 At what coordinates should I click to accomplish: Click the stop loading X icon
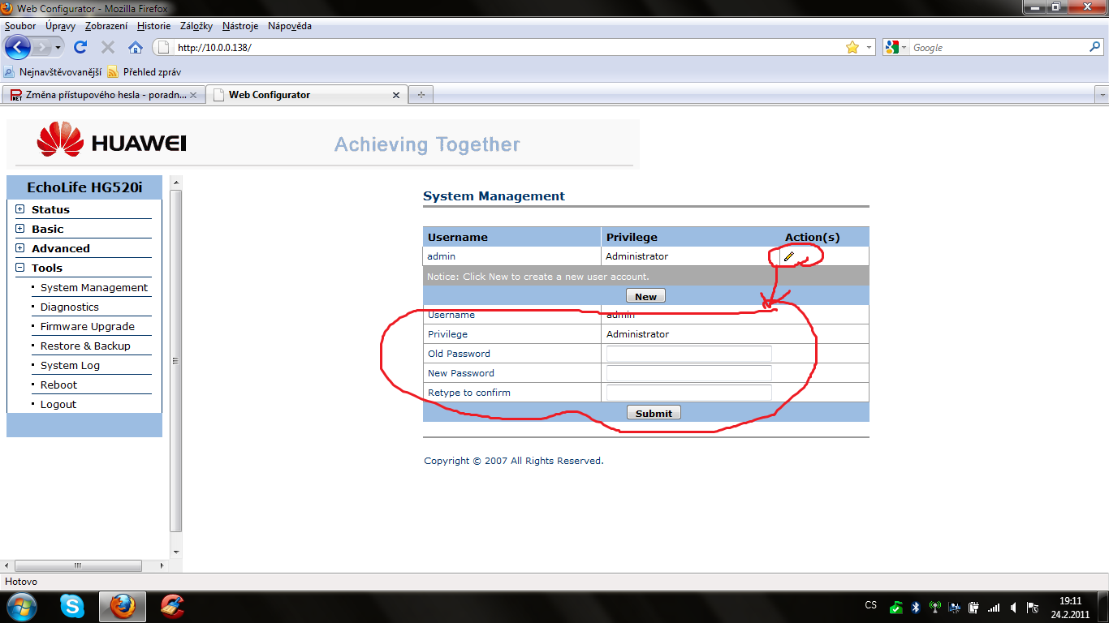108,47
